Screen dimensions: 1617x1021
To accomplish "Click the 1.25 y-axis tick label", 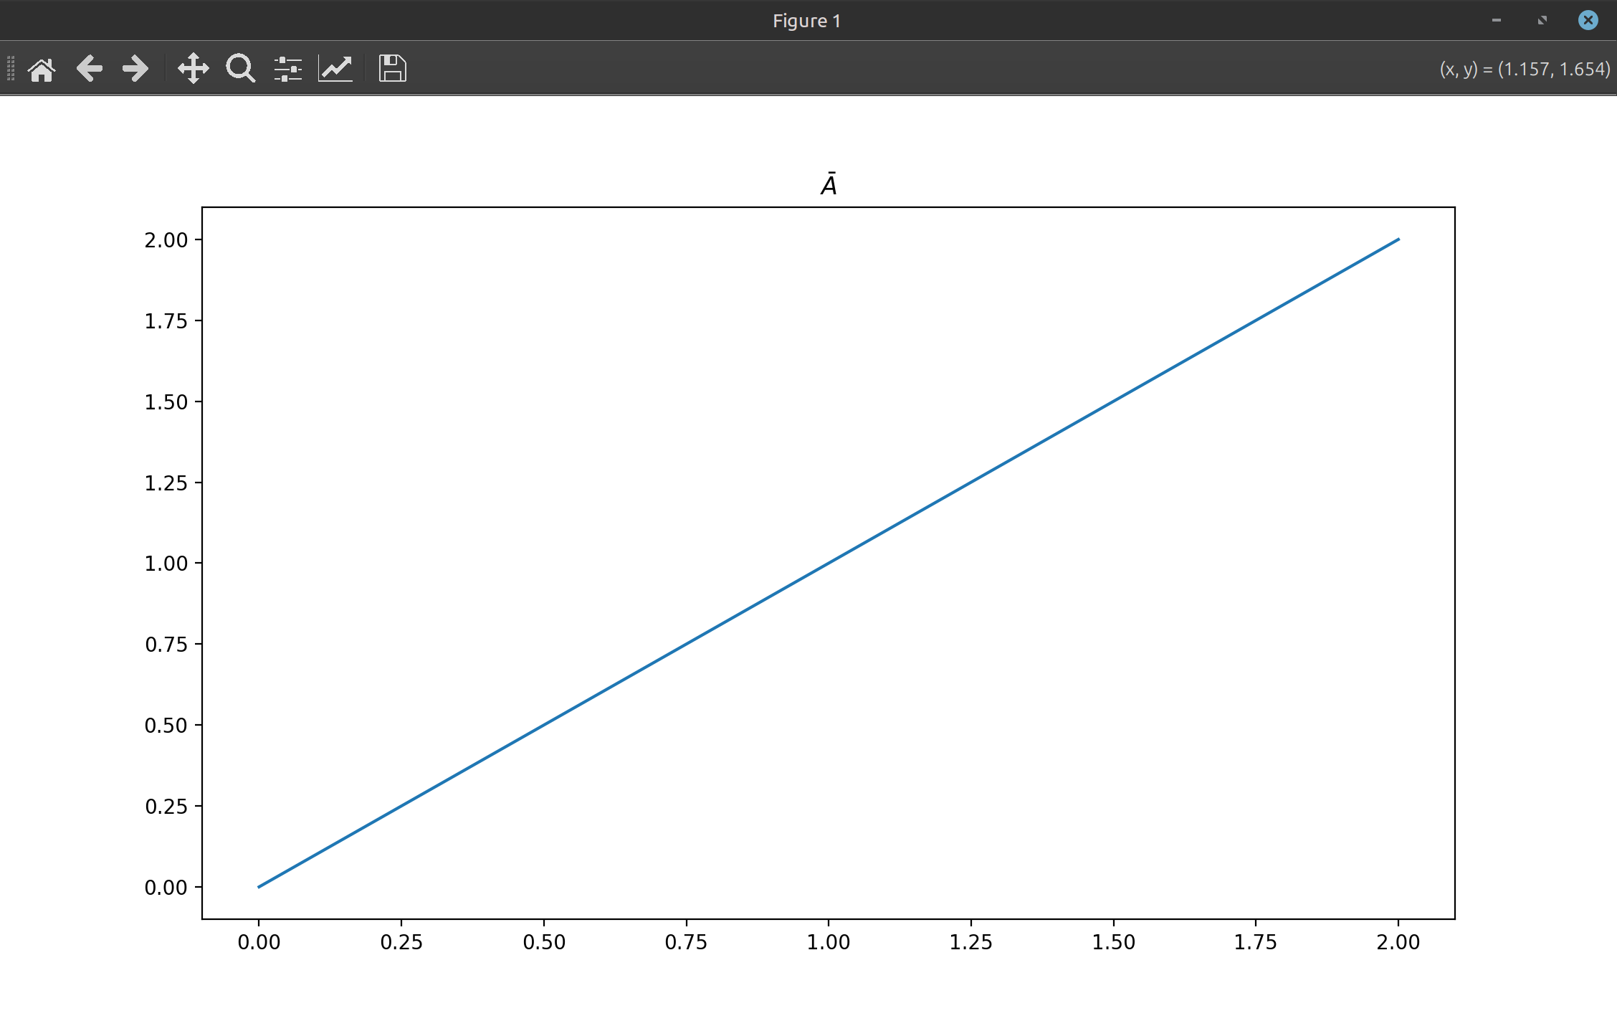I will pyautogui.click(x=166, y=483).
